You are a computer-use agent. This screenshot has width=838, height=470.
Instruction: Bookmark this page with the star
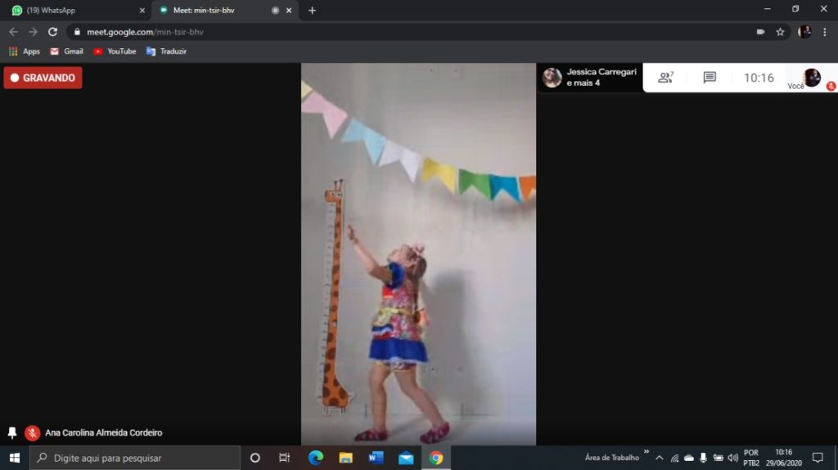[x=780, y=32]
